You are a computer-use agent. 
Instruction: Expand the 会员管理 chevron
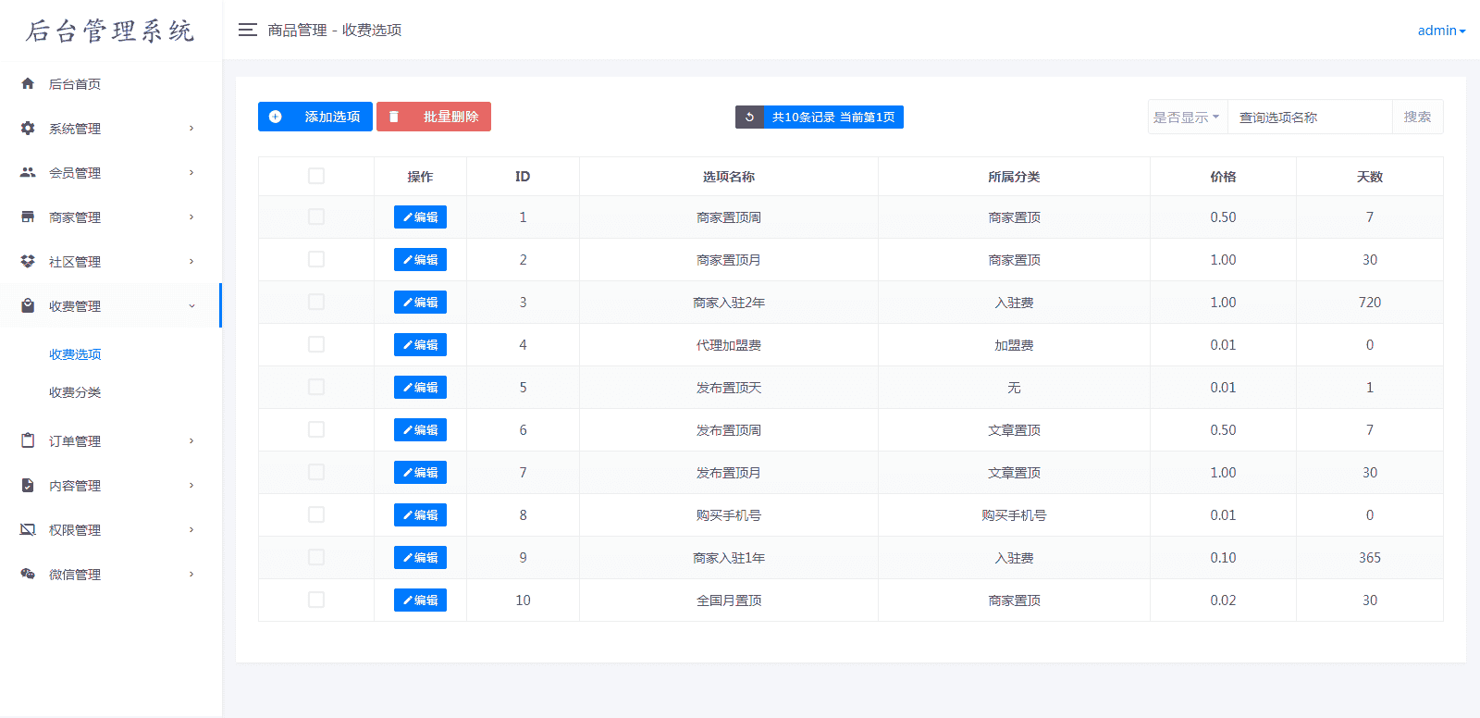[191, 172]
